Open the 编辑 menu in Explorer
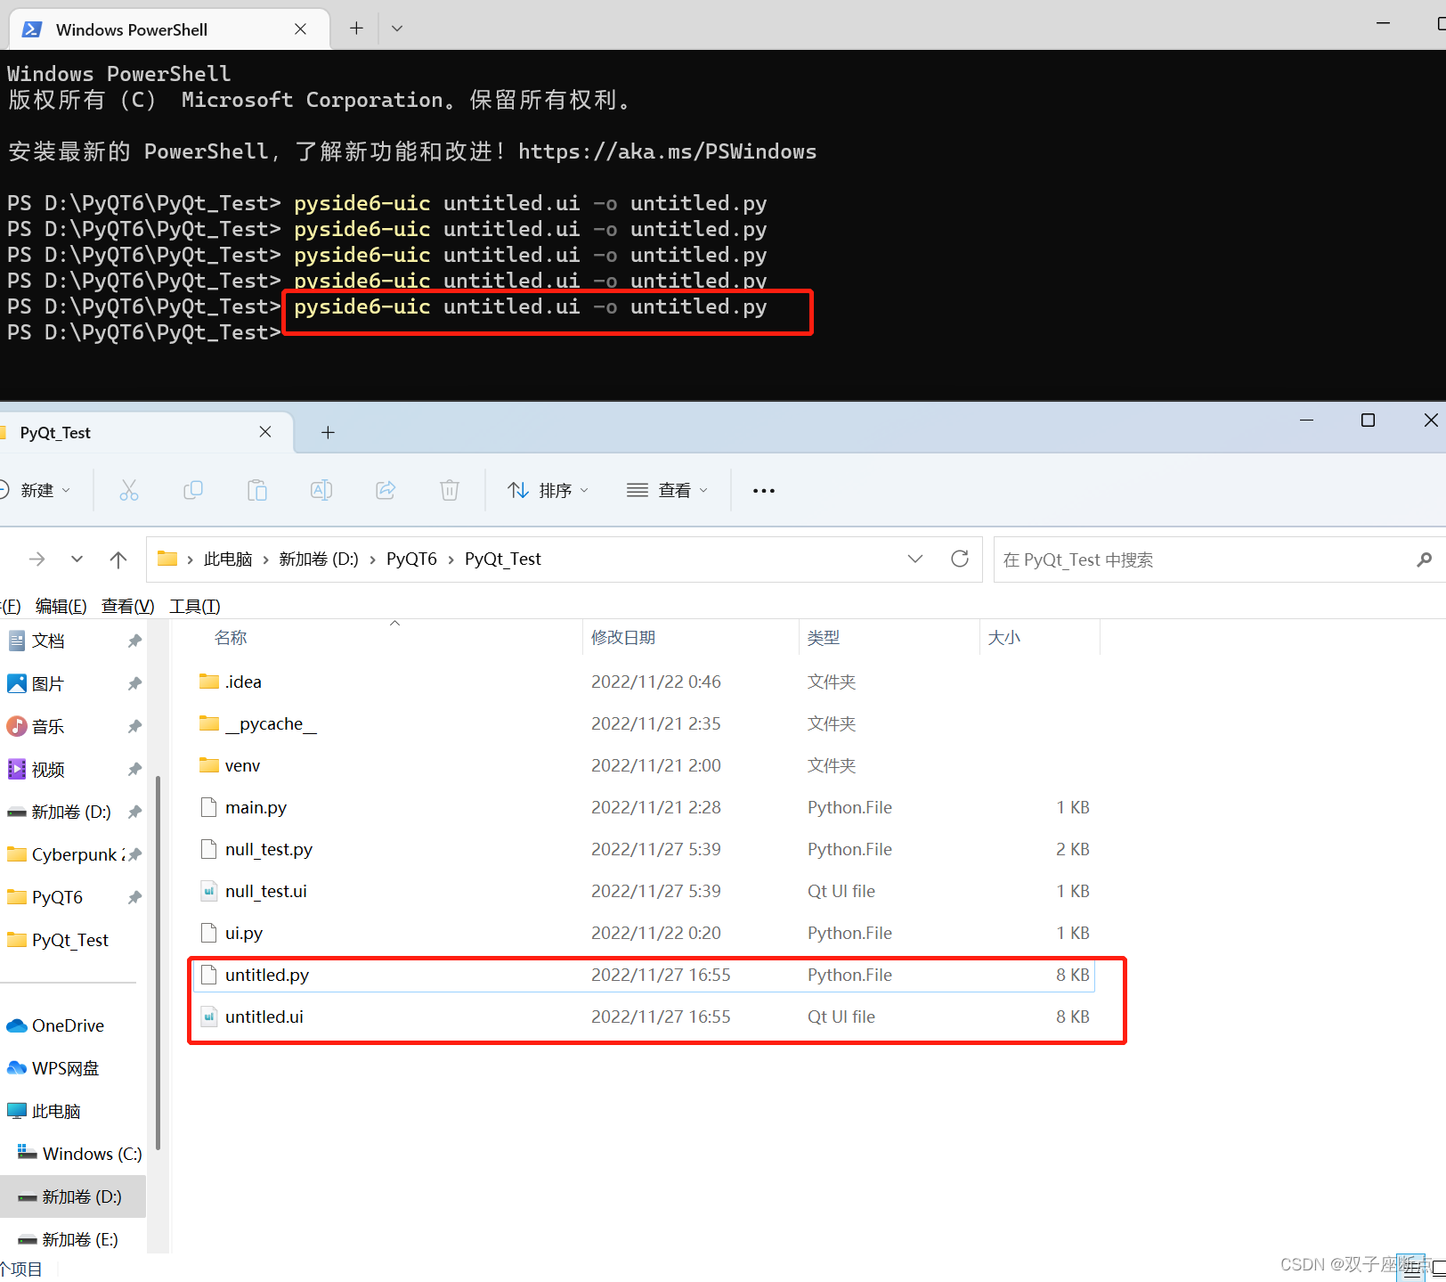The height and width of the screenshot is (1282, 1446). (x=61, y=606)
